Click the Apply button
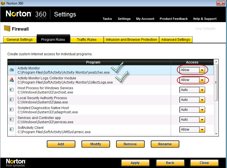 135,163
